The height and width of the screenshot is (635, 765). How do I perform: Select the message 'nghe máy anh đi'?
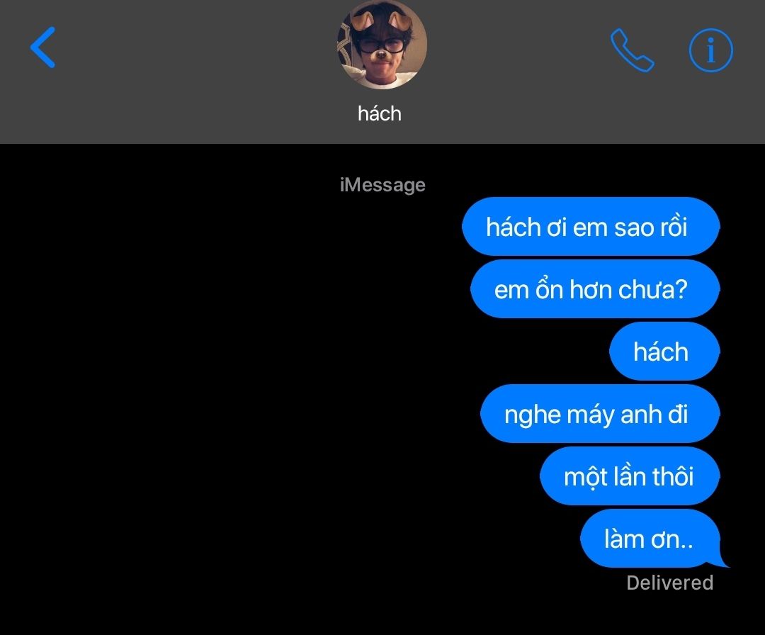[600, 414]
